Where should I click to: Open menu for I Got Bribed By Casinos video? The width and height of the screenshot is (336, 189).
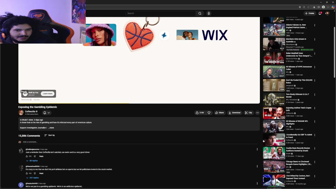pos(314,176)
